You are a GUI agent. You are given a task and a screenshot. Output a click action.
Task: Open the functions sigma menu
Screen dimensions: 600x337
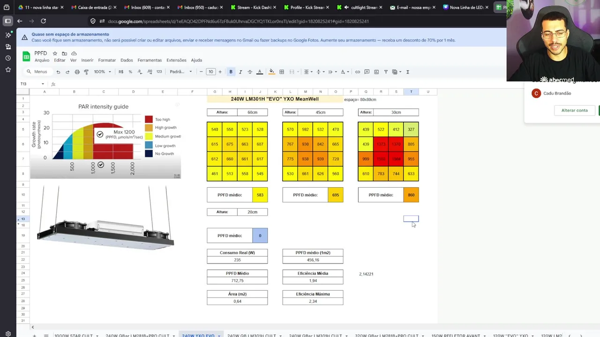tap(408, 72)
